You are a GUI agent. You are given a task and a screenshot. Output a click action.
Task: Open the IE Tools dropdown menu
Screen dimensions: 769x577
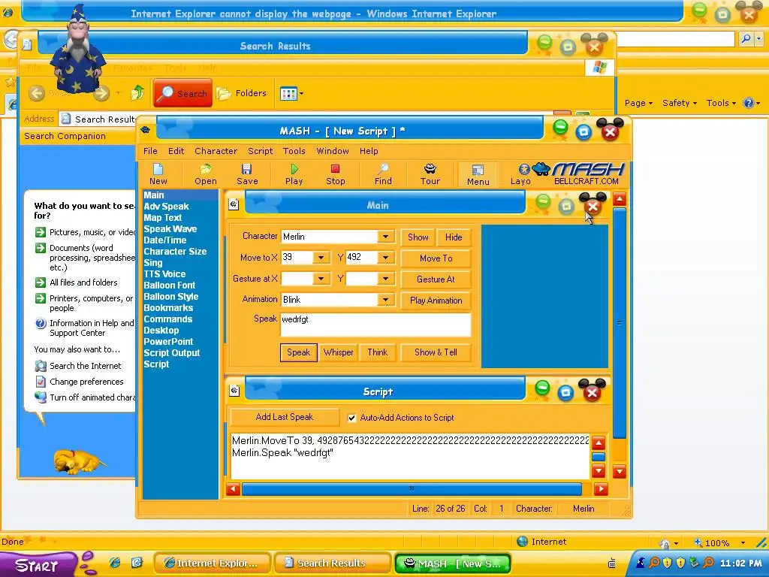tap(721, 103)
